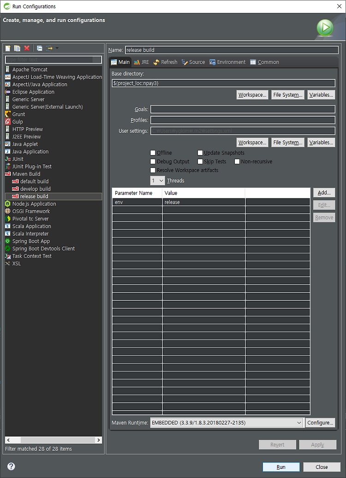Screen dimensions: 346x478
Task: Open the Maven Runtime dropdown
Action: pyautogui.click(x=227, y=423)
